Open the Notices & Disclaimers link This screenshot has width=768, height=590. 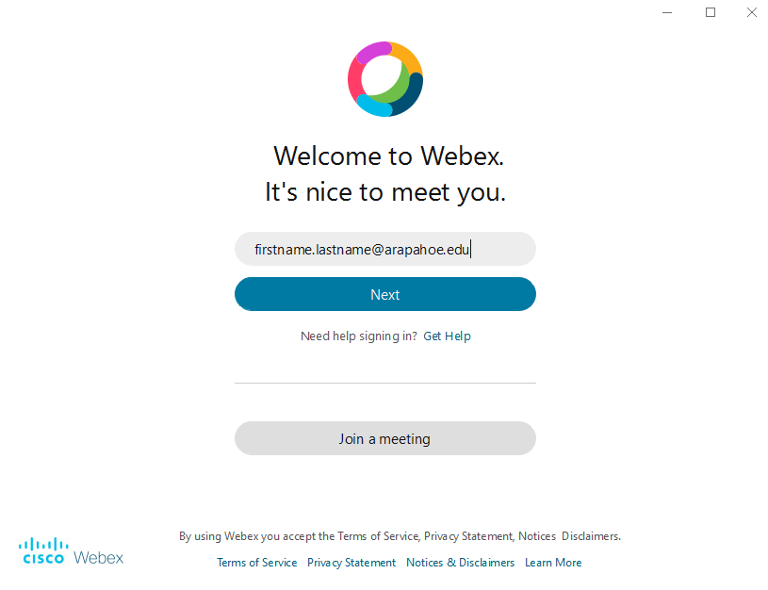[x=460, y=563]
